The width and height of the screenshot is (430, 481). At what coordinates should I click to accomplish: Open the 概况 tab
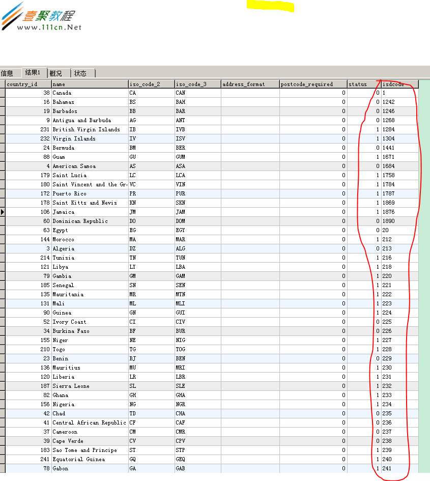point(56,73)
